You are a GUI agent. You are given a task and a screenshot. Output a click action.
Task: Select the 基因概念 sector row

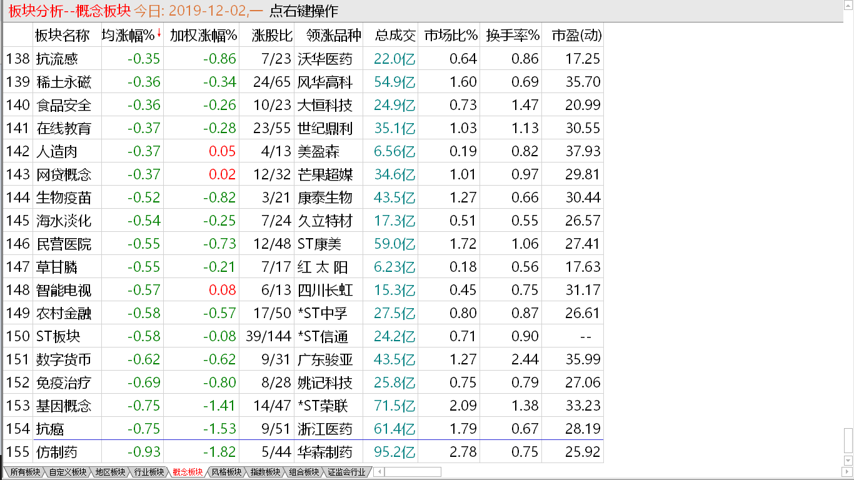point(303,406)
